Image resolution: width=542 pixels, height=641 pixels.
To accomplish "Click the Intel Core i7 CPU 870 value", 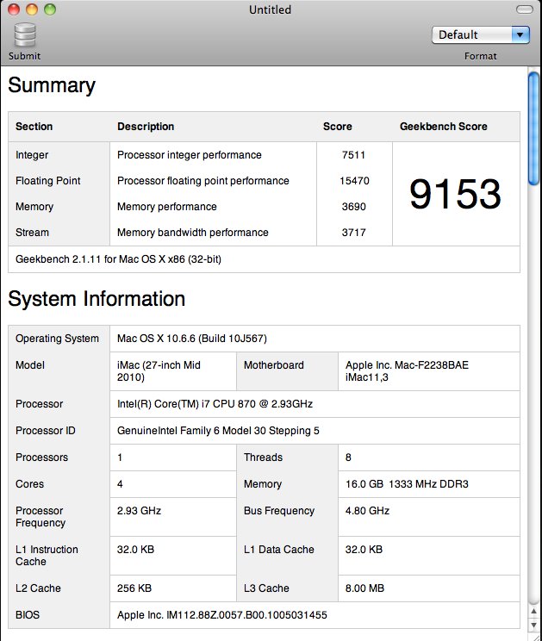I will (x=215, y=404).
